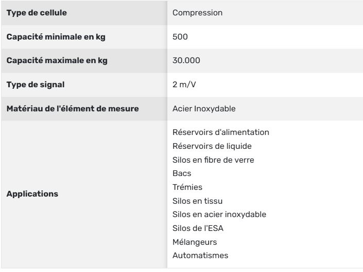Select "Silos en fibre de verre" entry

213,160
